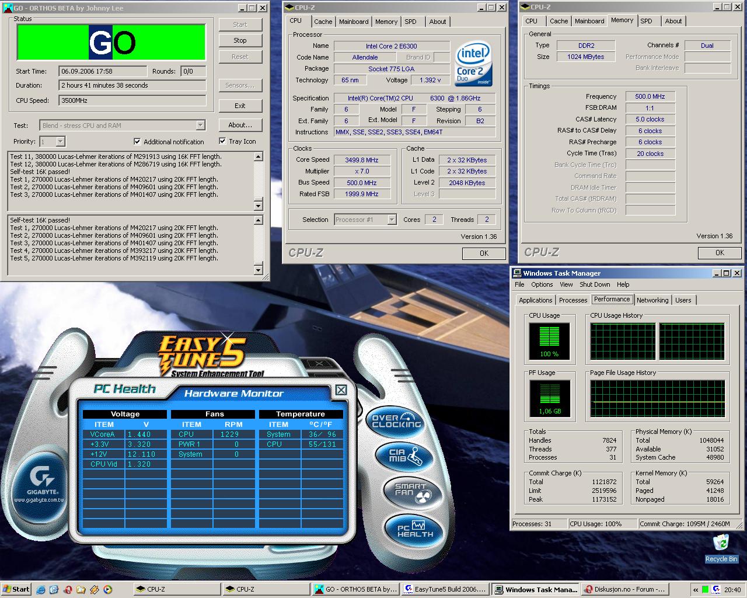Click the Core Speed 3499.8 MHz value
The width and height of the screenshot is (747, 598).
[x=362, y=160]
